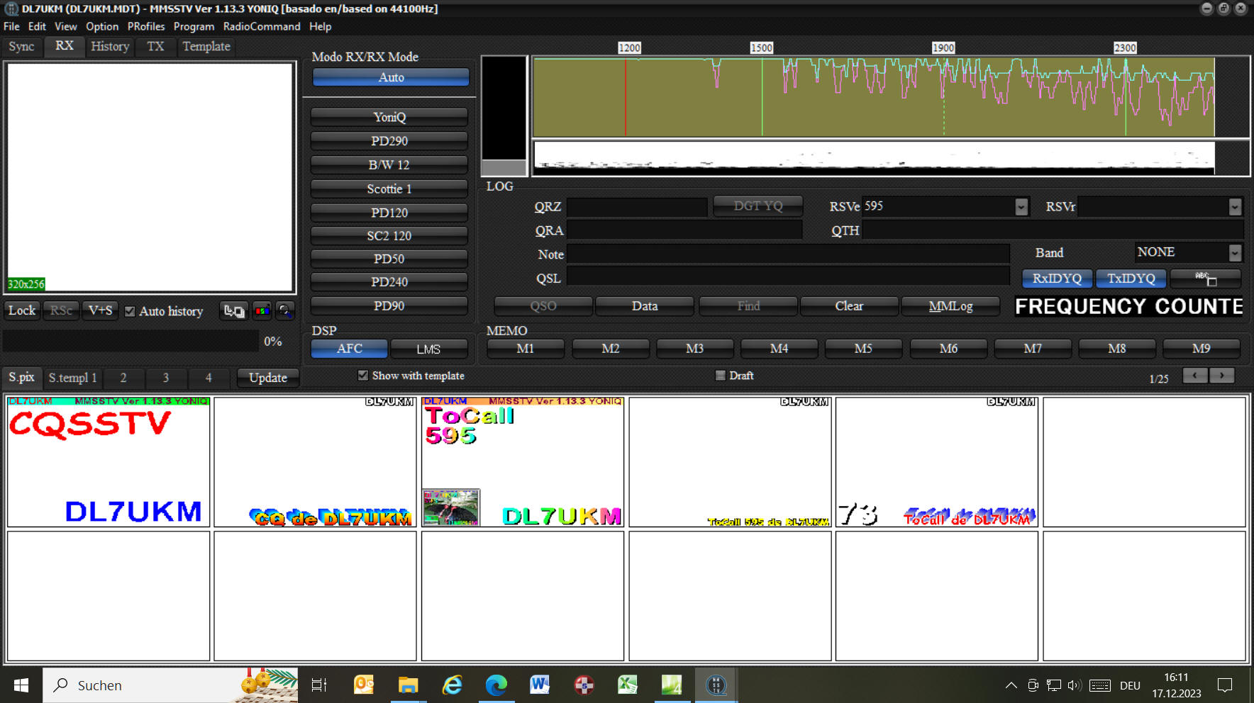Click the ABC text box icon button
This screenshot has width=1254, height=703.
[1205, 279]
